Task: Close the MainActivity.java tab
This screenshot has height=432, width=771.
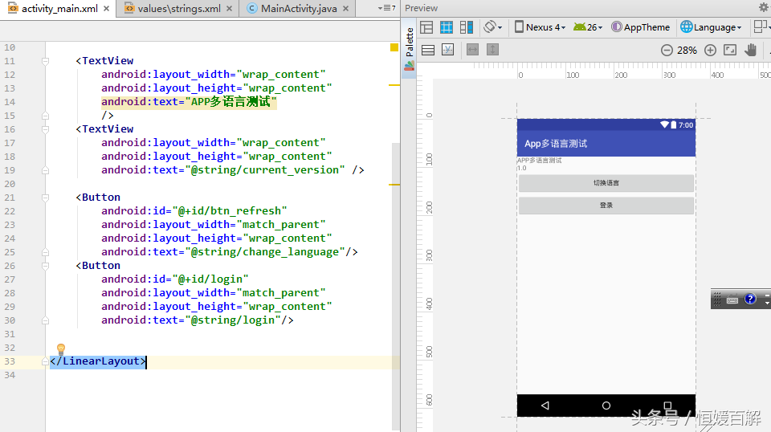Action: (345, 8)
